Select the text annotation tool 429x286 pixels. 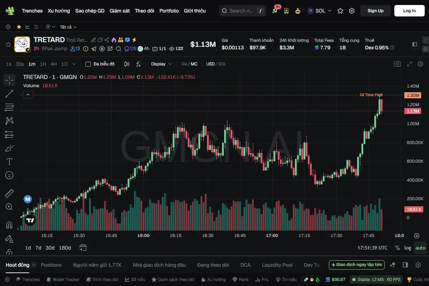9,162
